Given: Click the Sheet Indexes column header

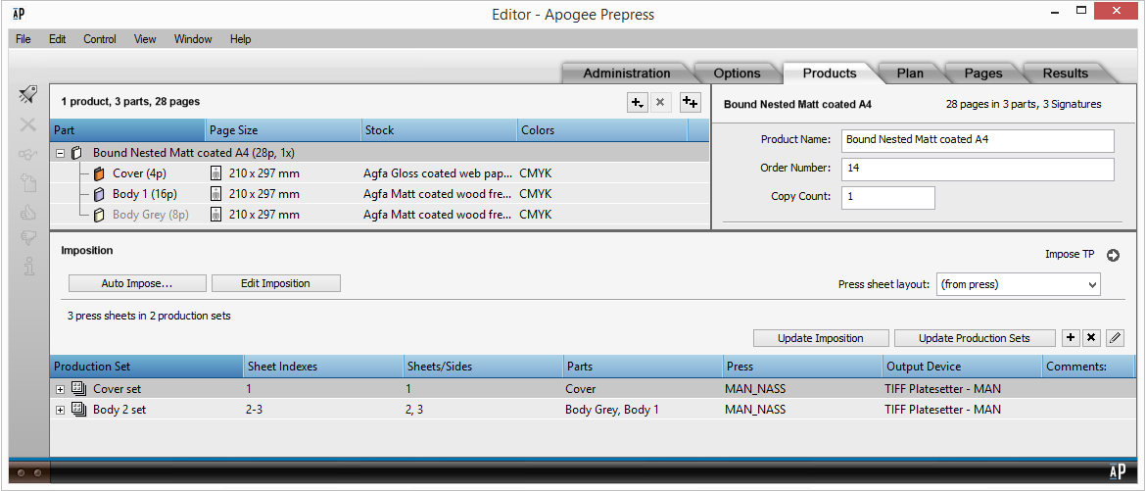Looking at the screenshot, I should [323, 367].
